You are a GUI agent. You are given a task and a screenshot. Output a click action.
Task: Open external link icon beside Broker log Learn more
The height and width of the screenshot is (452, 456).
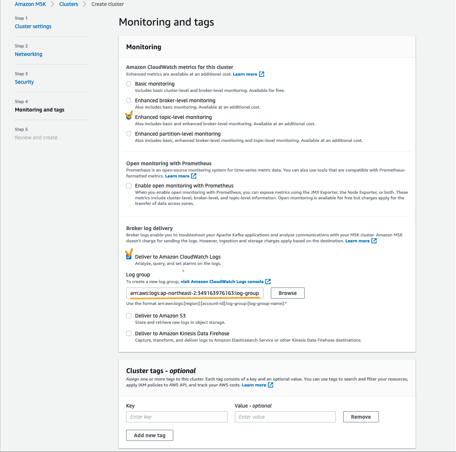coord(374,241)
